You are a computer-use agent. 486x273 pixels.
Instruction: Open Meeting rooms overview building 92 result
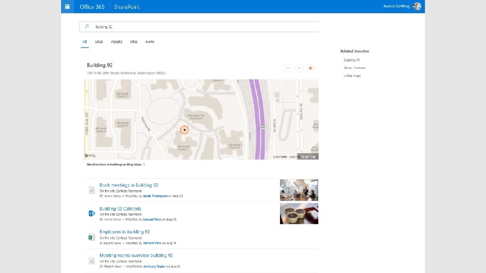[x=136, y=255]
